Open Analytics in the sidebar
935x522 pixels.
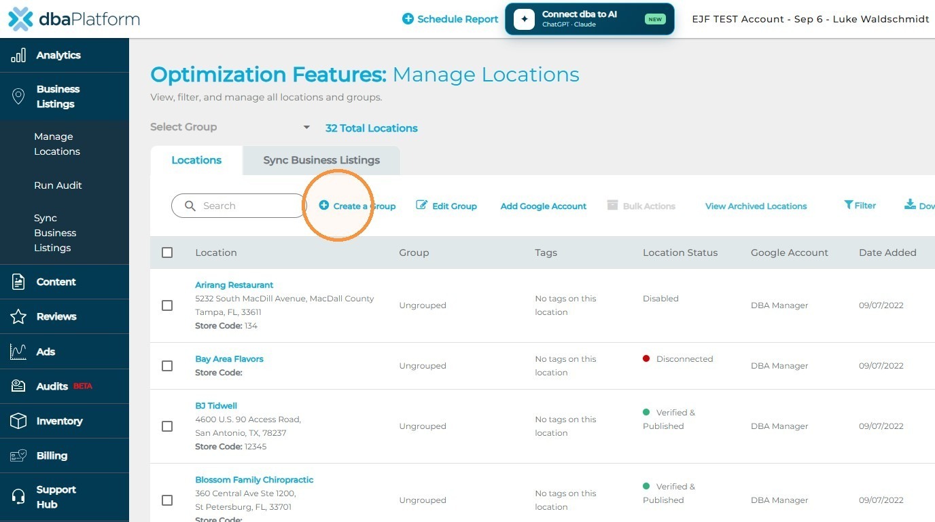tap(65, 55)
